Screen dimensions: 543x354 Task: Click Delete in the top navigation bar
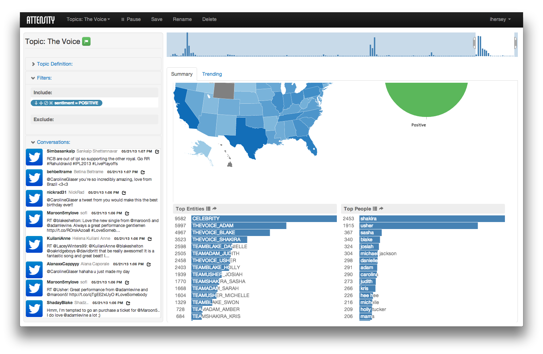(209, 20)
